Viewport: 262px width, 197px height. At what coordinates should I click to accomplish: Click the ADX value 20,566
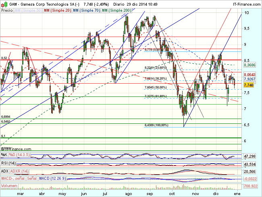click(x=250, y=172)
